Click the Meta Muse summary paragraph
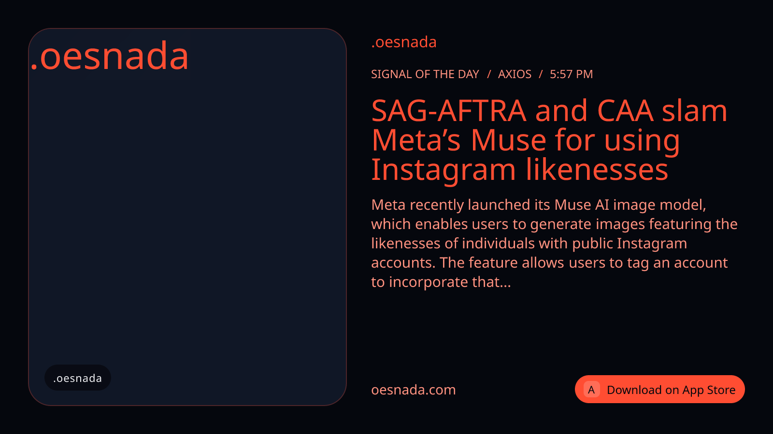Viewport: 773px width, 434px height. click(554, 243)
